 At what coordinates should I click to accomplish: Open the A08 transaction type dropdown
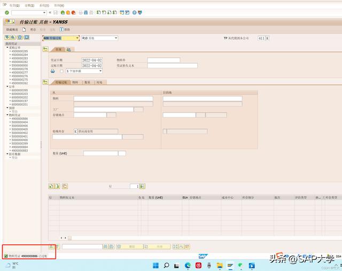tap(77, 38)
